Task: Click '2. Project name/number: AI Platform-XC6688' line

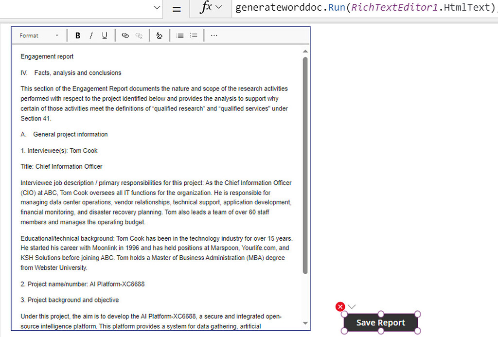Action: (x=83, y=284)
